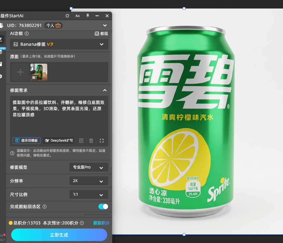Viewport: 283px width, 243px height.
Task: Click the 总积分:13703 text
Action: click(27, 223)
